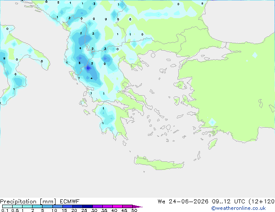This screenshot has width=275, height=212.
Task: Click the legend value label '0.1'
Action: tap(5, 210)
